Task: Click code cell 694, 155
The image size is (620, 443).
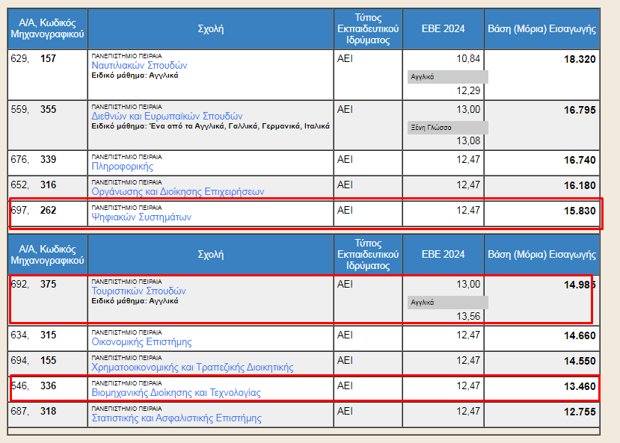Action: point(47,364)
